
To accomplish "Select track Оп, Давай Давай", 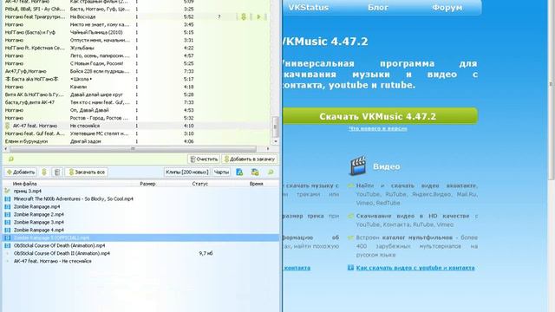I will (x=89, y=110).
